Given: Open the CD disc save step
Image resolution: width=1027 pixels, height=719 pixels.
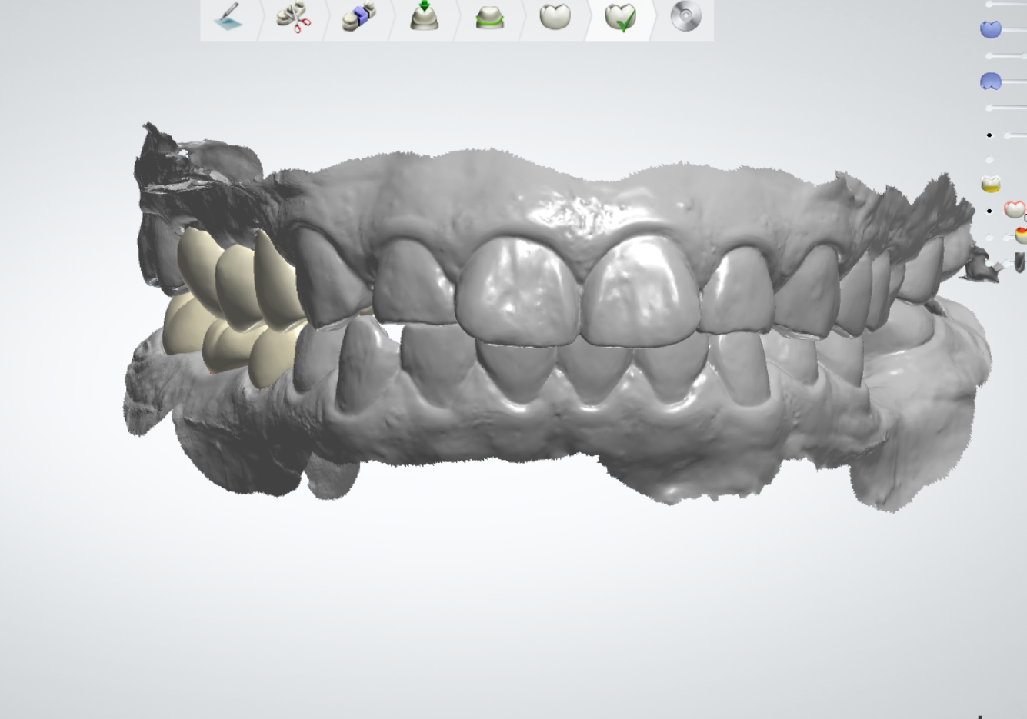Looking at the screenshot, I should coord(685,16).
